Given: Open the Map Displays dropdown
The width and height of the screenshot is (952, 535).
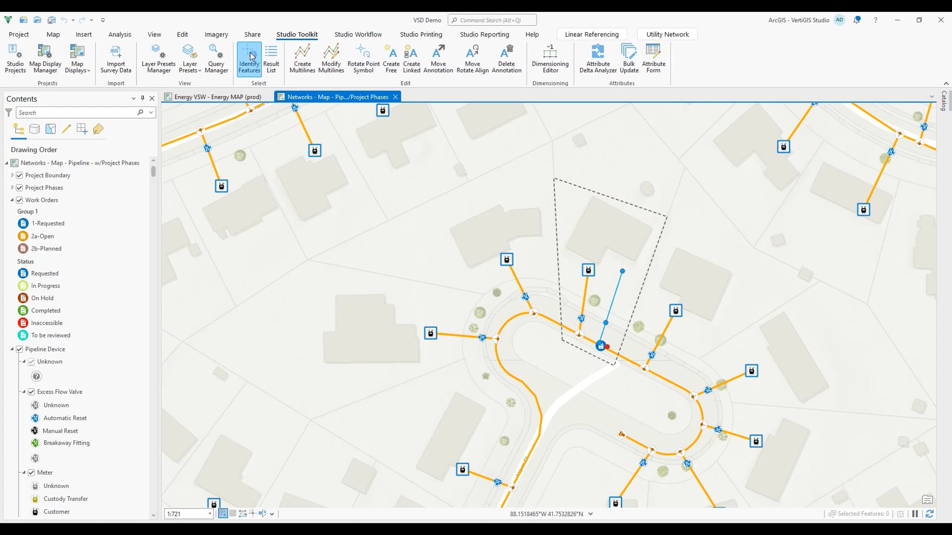Looking at the screenshot, I should pos(77,59).
